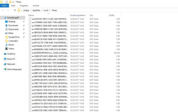Switch to the Ansicht ribbon tab
178x112 pixels.
[36, 6]
